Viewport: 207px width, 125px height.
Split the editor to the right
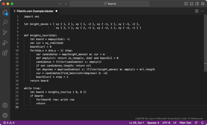[197, 11]
